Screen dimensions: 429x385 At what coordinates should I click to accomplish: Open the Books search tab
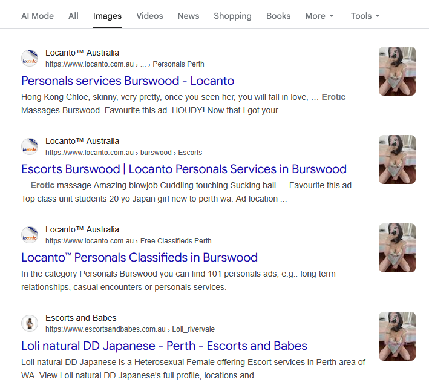[x=278, y=16]
